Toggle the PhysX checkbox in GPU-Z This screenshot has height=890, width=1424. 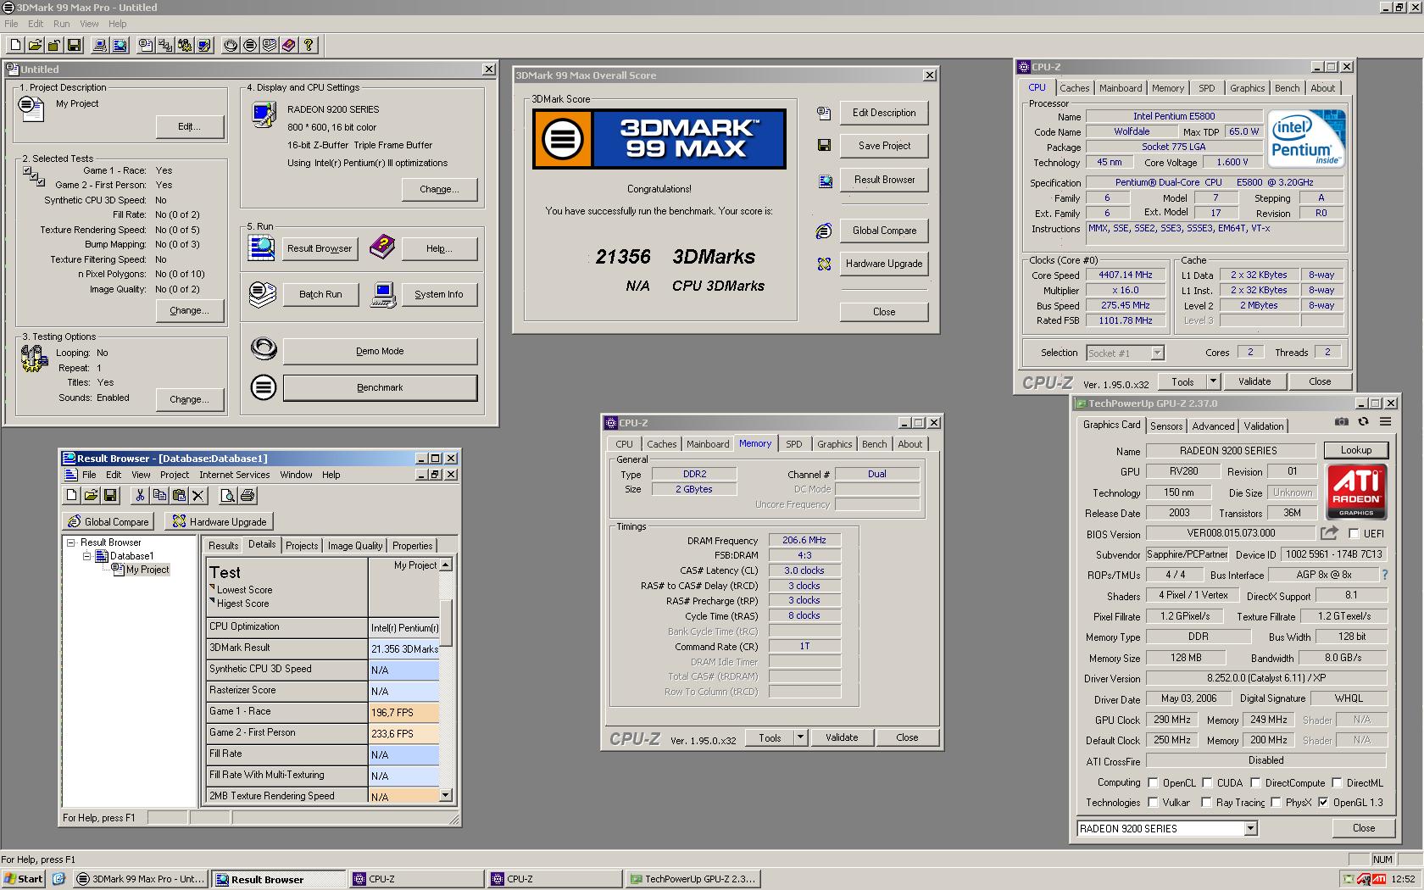pos(1276,802)
